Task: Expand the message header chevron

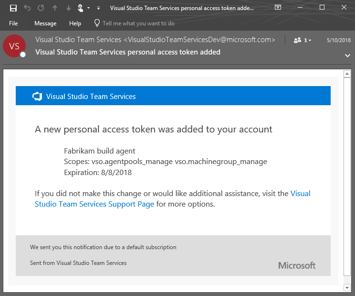Action: tap(347, 55)
